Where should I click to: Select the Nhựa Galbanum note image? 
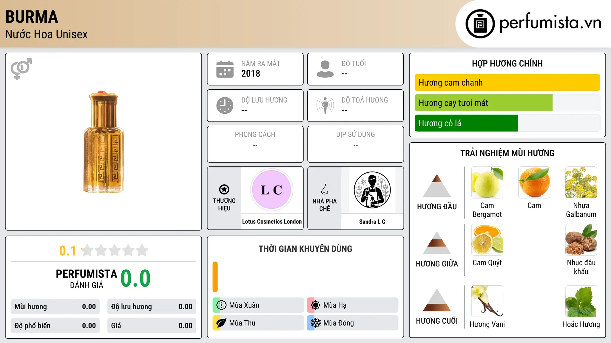point(581,183)
